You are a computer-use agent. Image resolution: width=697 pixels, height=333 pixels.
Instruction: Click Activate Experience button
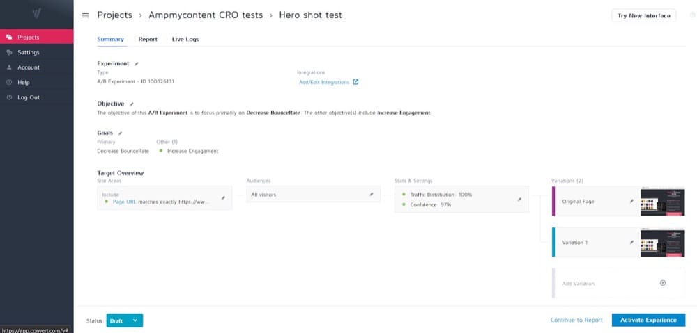click(x=648, y=320)
